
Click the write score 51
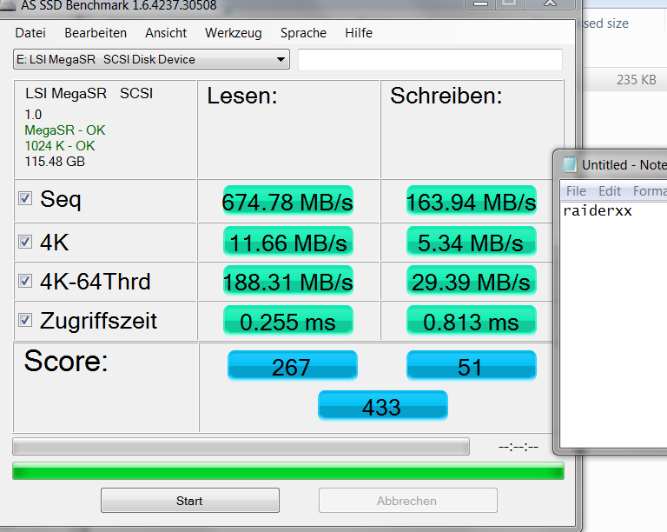click(x=472, y=366)
